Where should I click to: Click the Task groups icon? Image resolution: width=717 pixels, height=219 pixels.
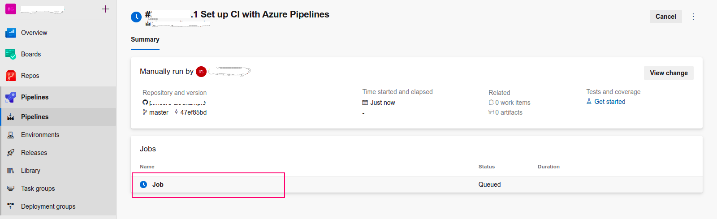[x=11, y=189]
